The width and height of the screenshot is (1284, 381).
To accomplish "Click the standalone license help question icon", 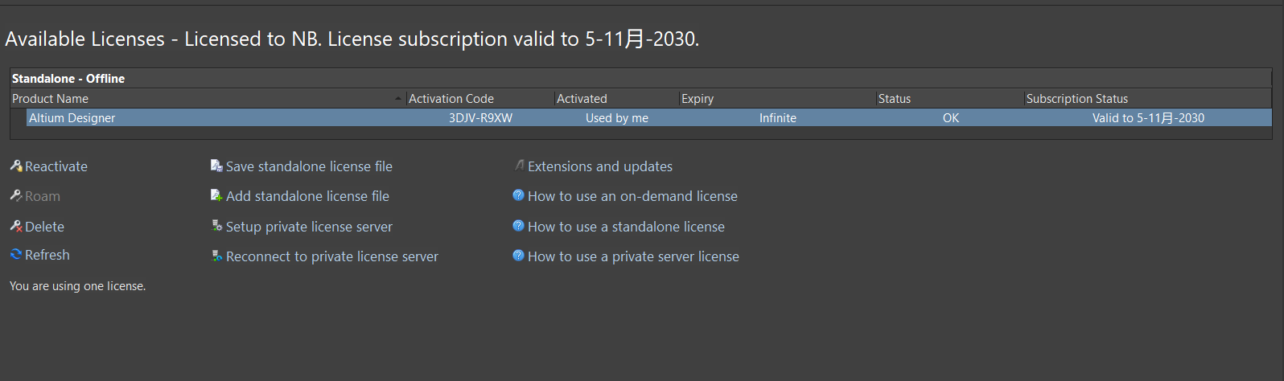I will (x=518, y=225).
